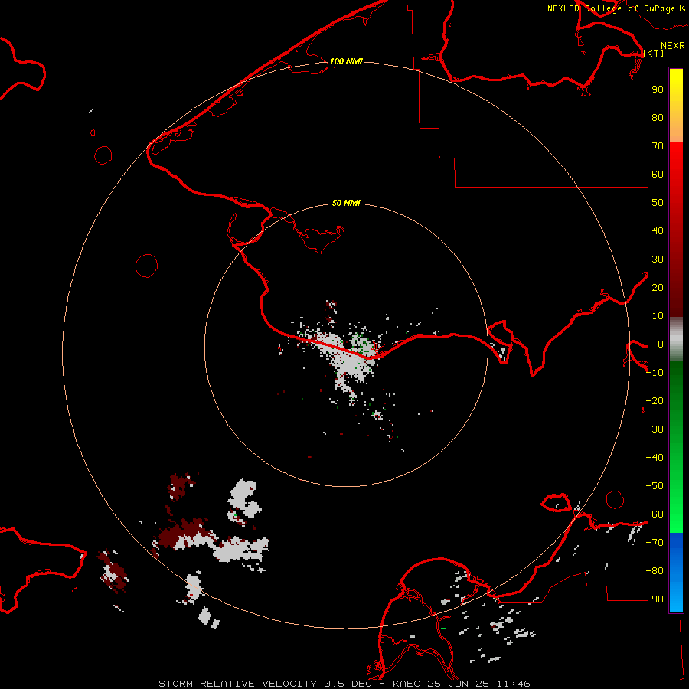Click the -90 value on velocity scale

tap(655, 599)
